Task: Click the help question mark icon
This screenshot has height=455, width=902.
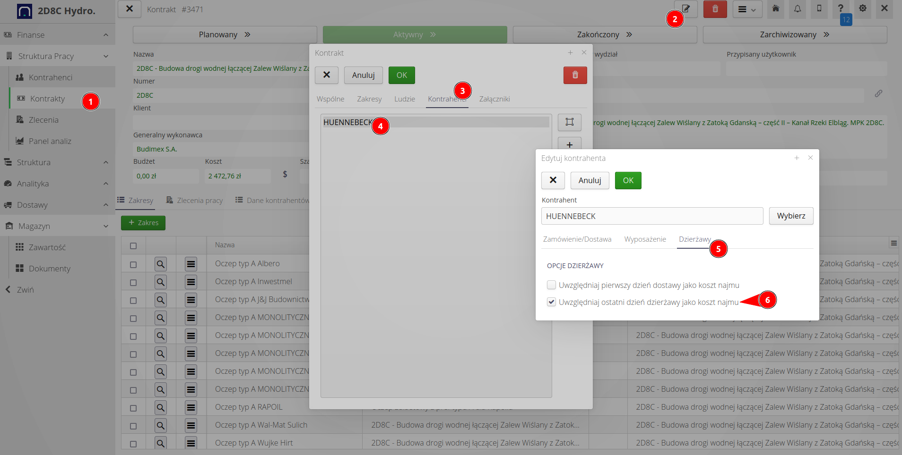Action: pyautogui.click(x=841, y=9)
